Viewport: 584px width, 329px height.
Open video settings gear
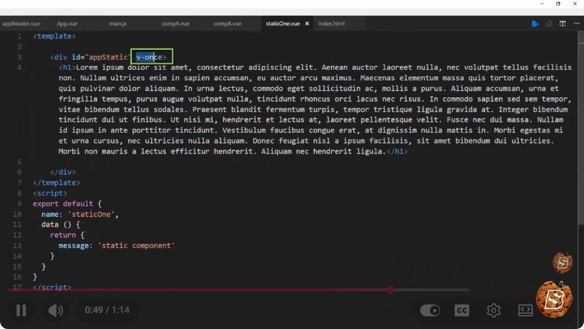(494, 310)
